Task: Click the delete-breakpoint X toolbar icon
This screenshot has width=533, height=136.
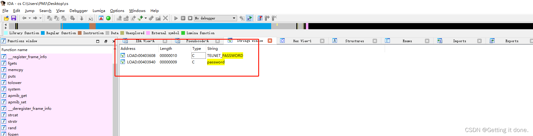Action: point(274,18)
